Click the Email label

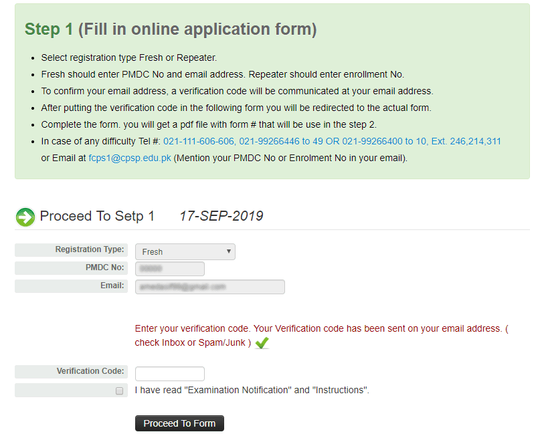coord(71,286)
